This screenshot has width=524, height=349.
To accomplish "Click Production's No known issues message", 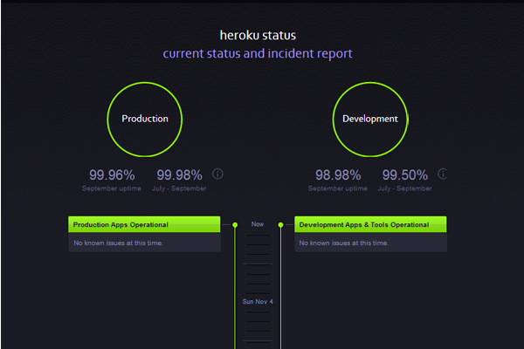I will [118, 243].
